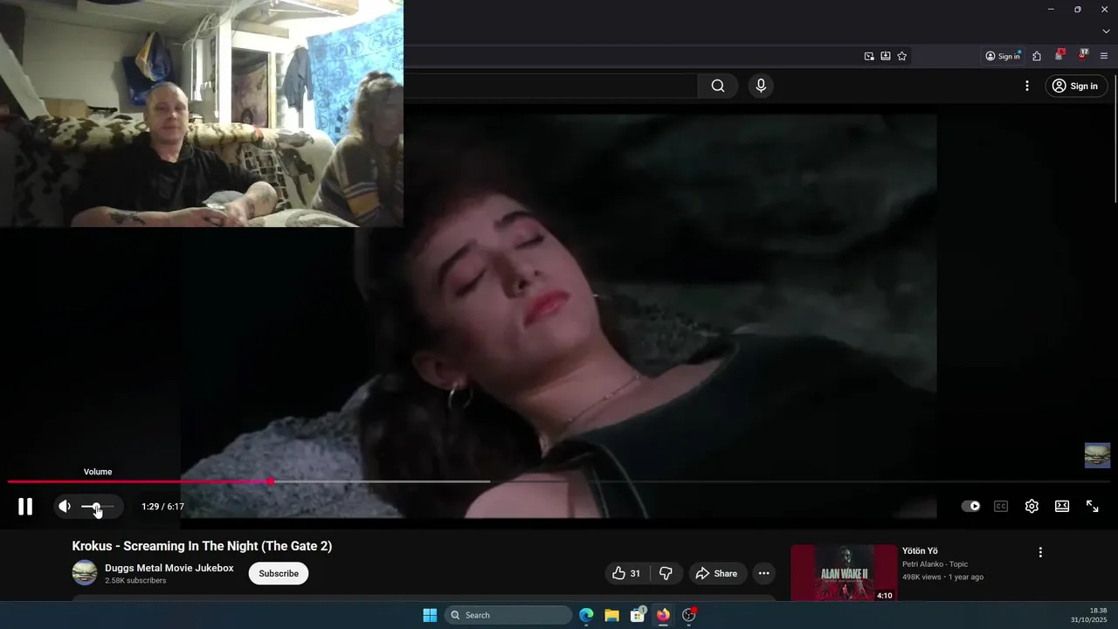Open the Firefox hamburger application menu
The image size is (1118, 629).
(x=1105, y=56)
